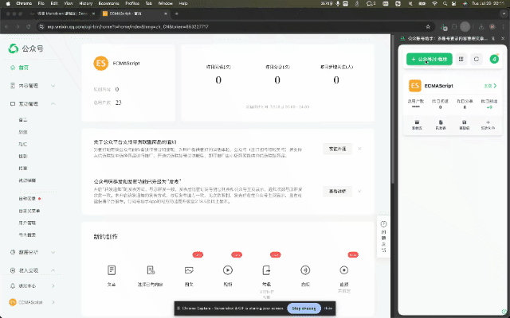Click the 收入变现 icon in sidebar

click(13, 270)
